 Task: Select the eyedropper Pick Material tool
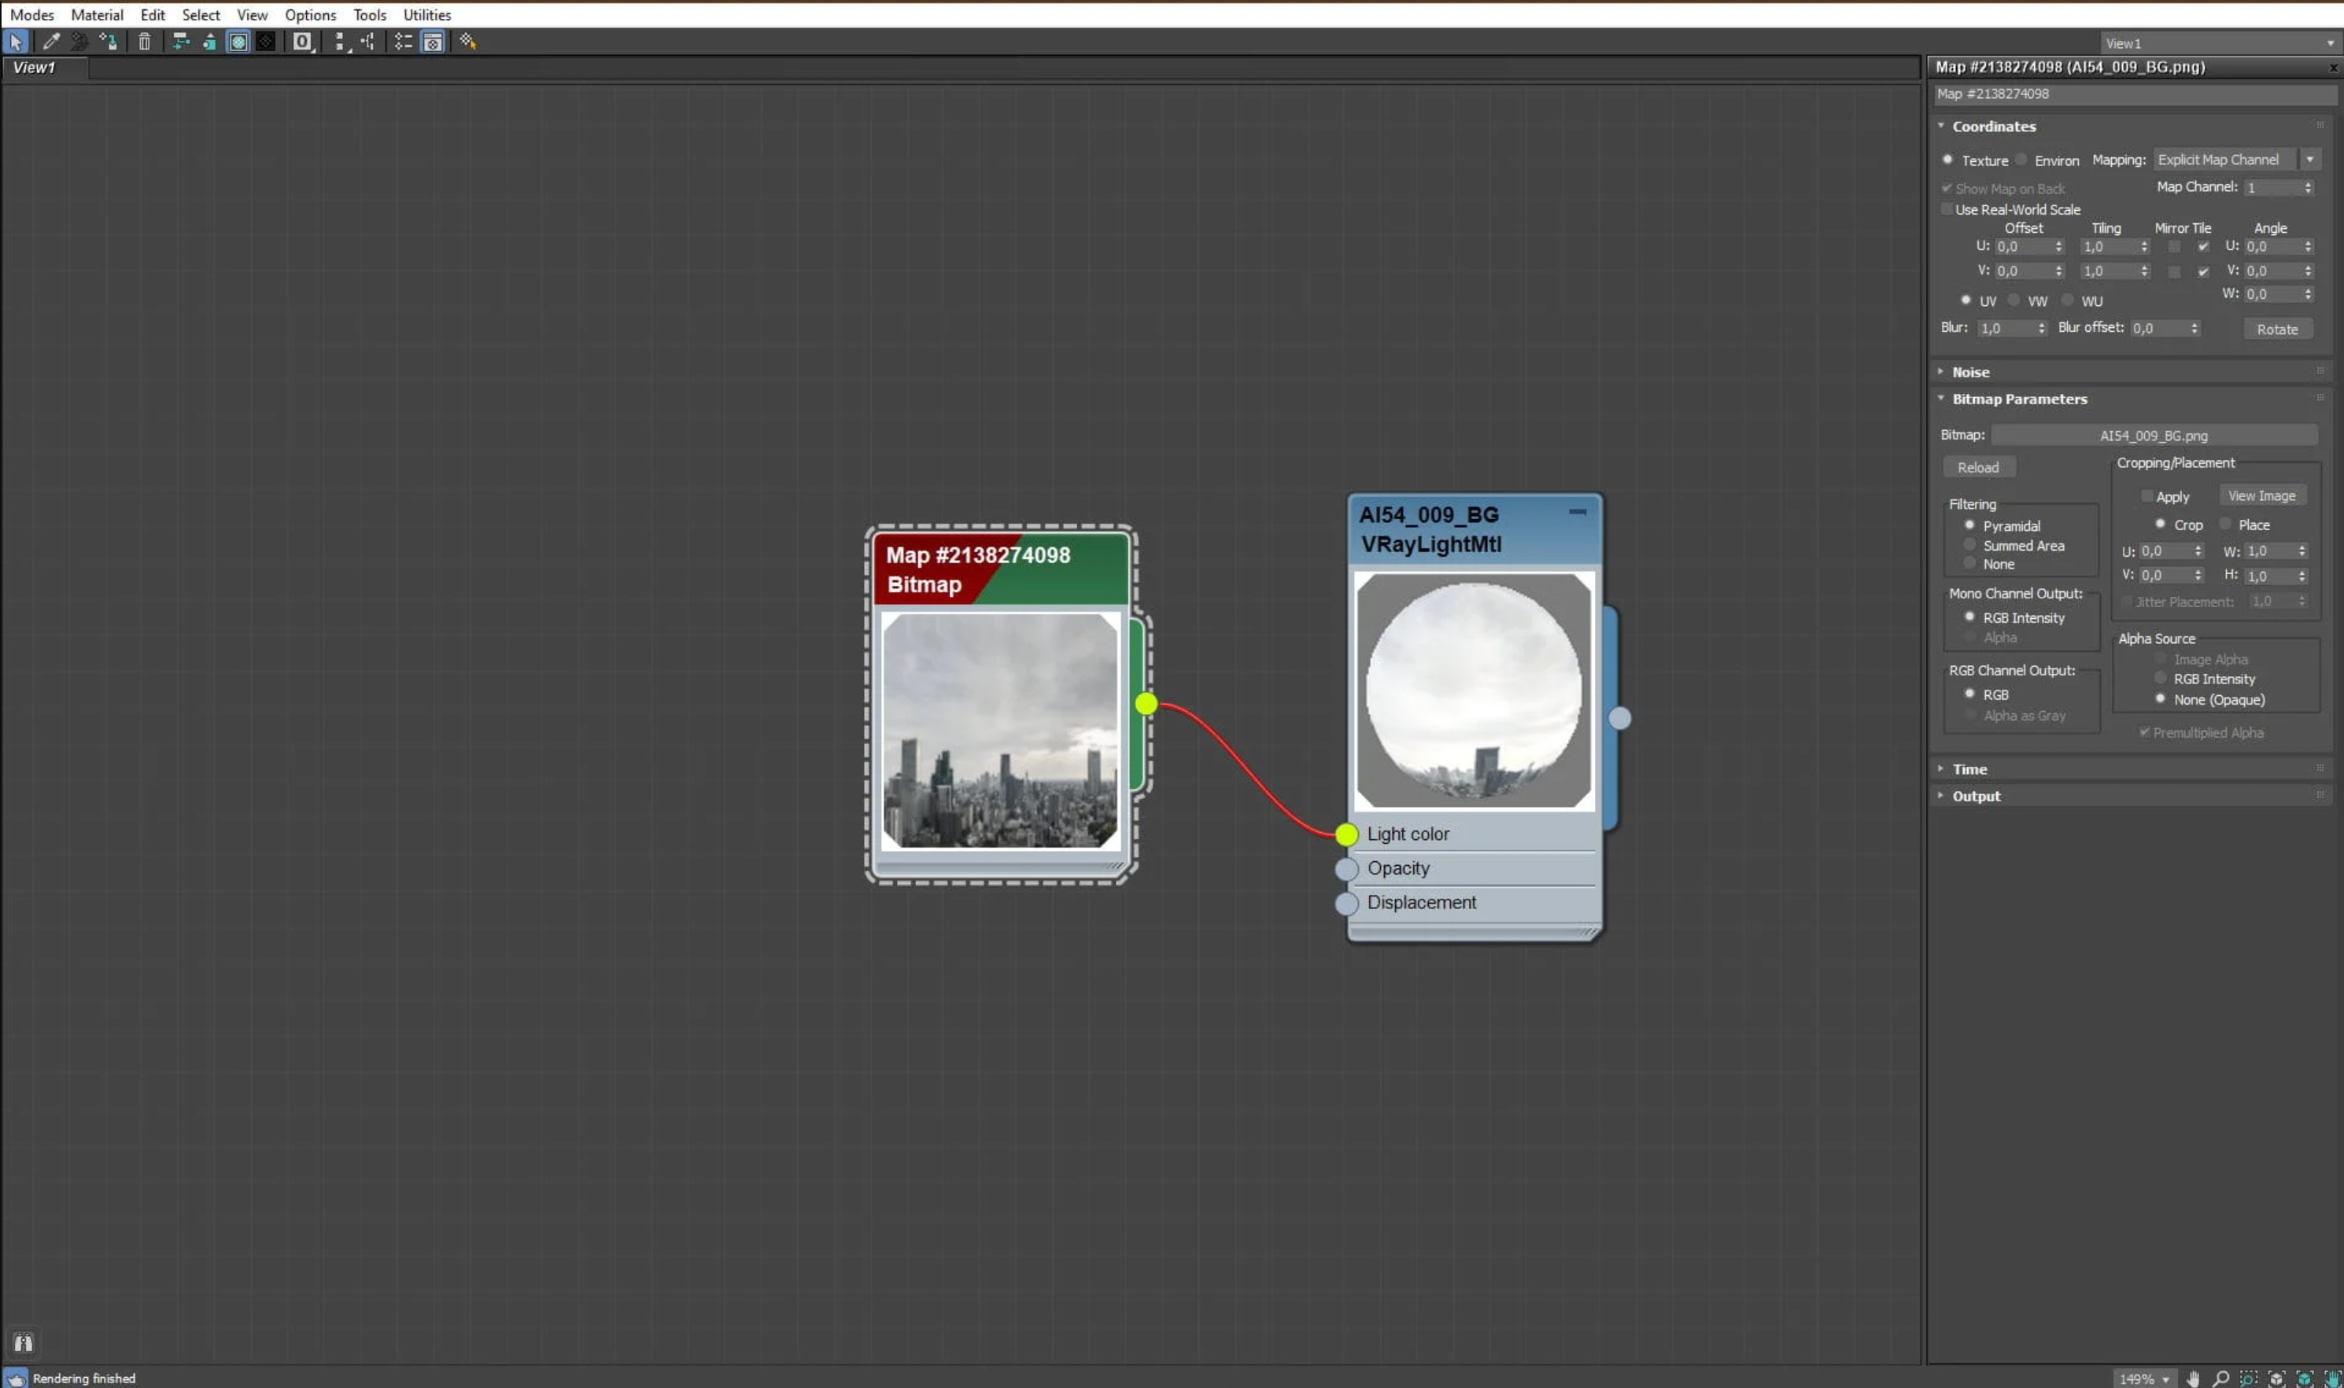pyautogui.click(x=51, y=41)
